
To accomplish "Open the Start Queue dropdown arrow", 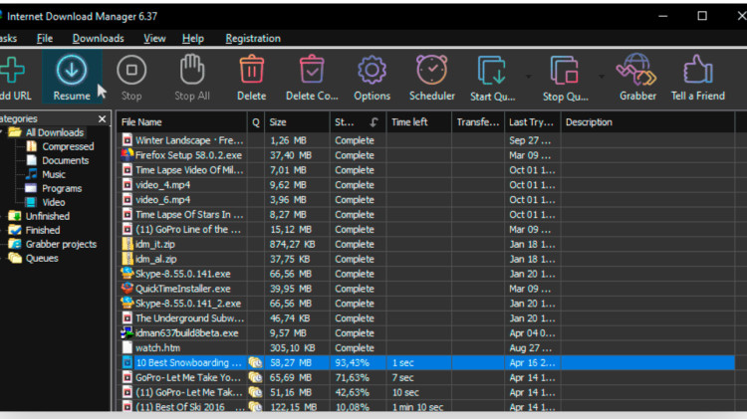I will (528, 77).
